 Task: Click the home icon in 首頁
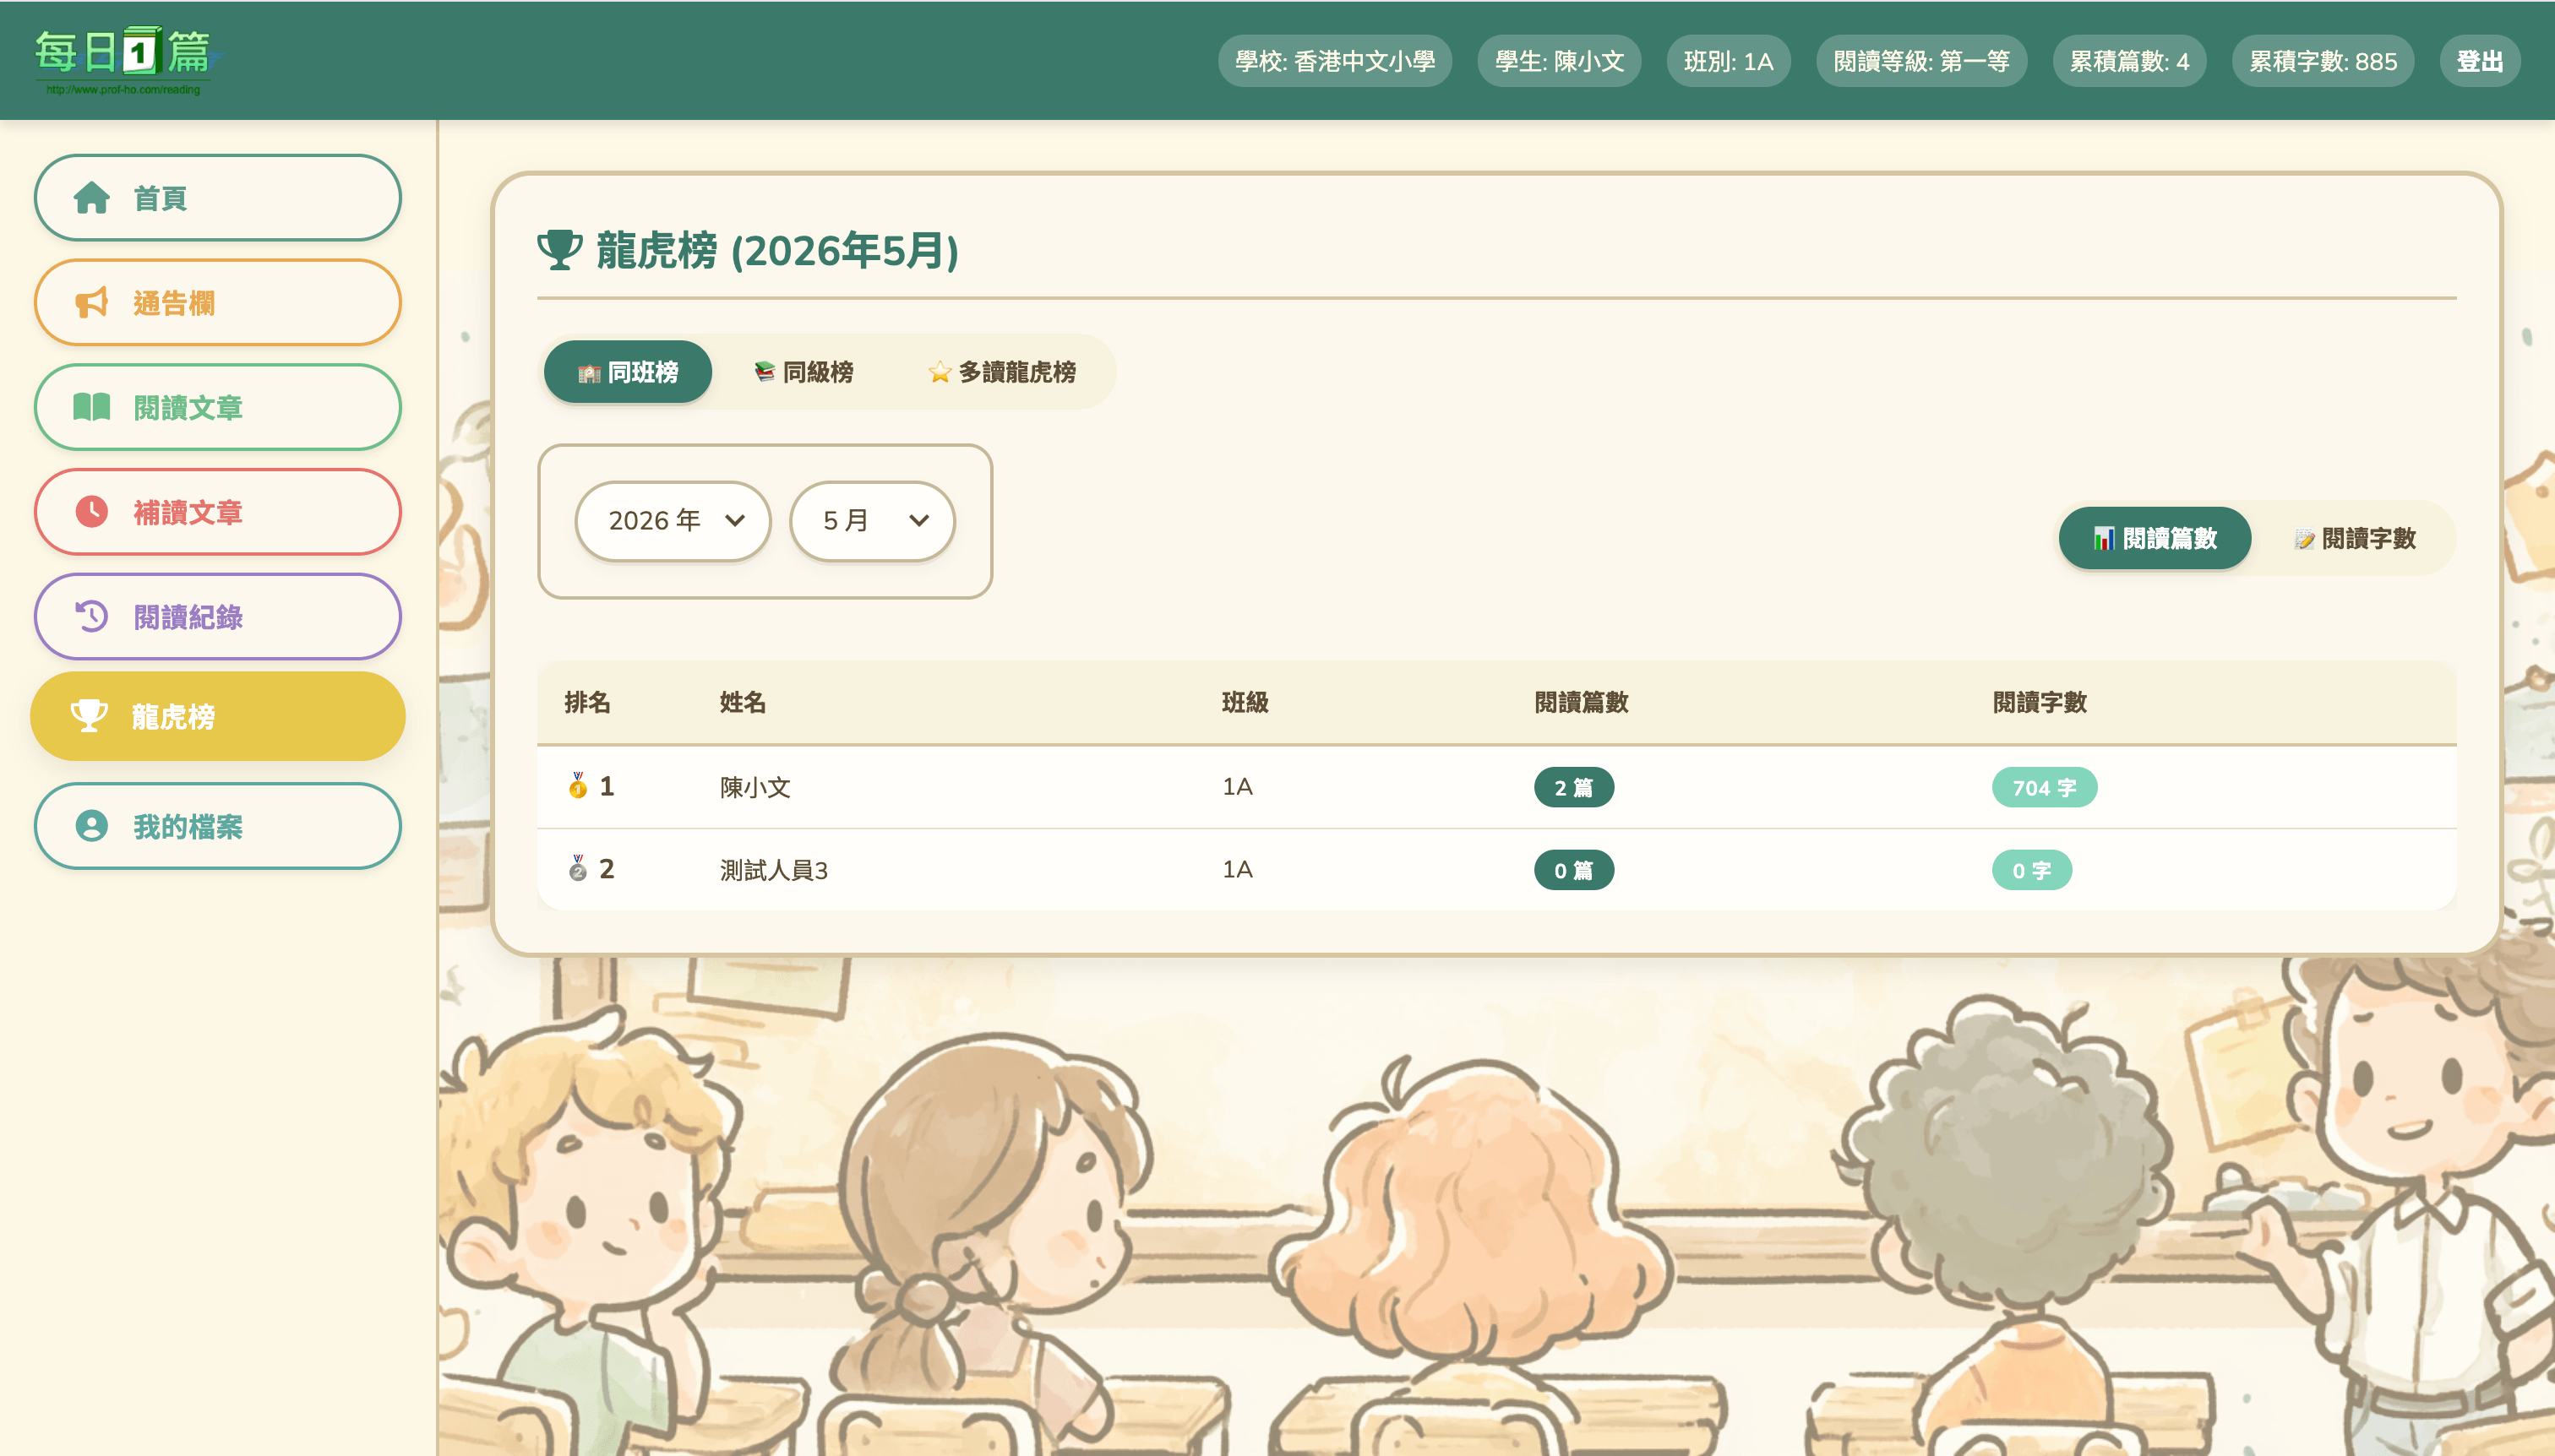[91, 198]
